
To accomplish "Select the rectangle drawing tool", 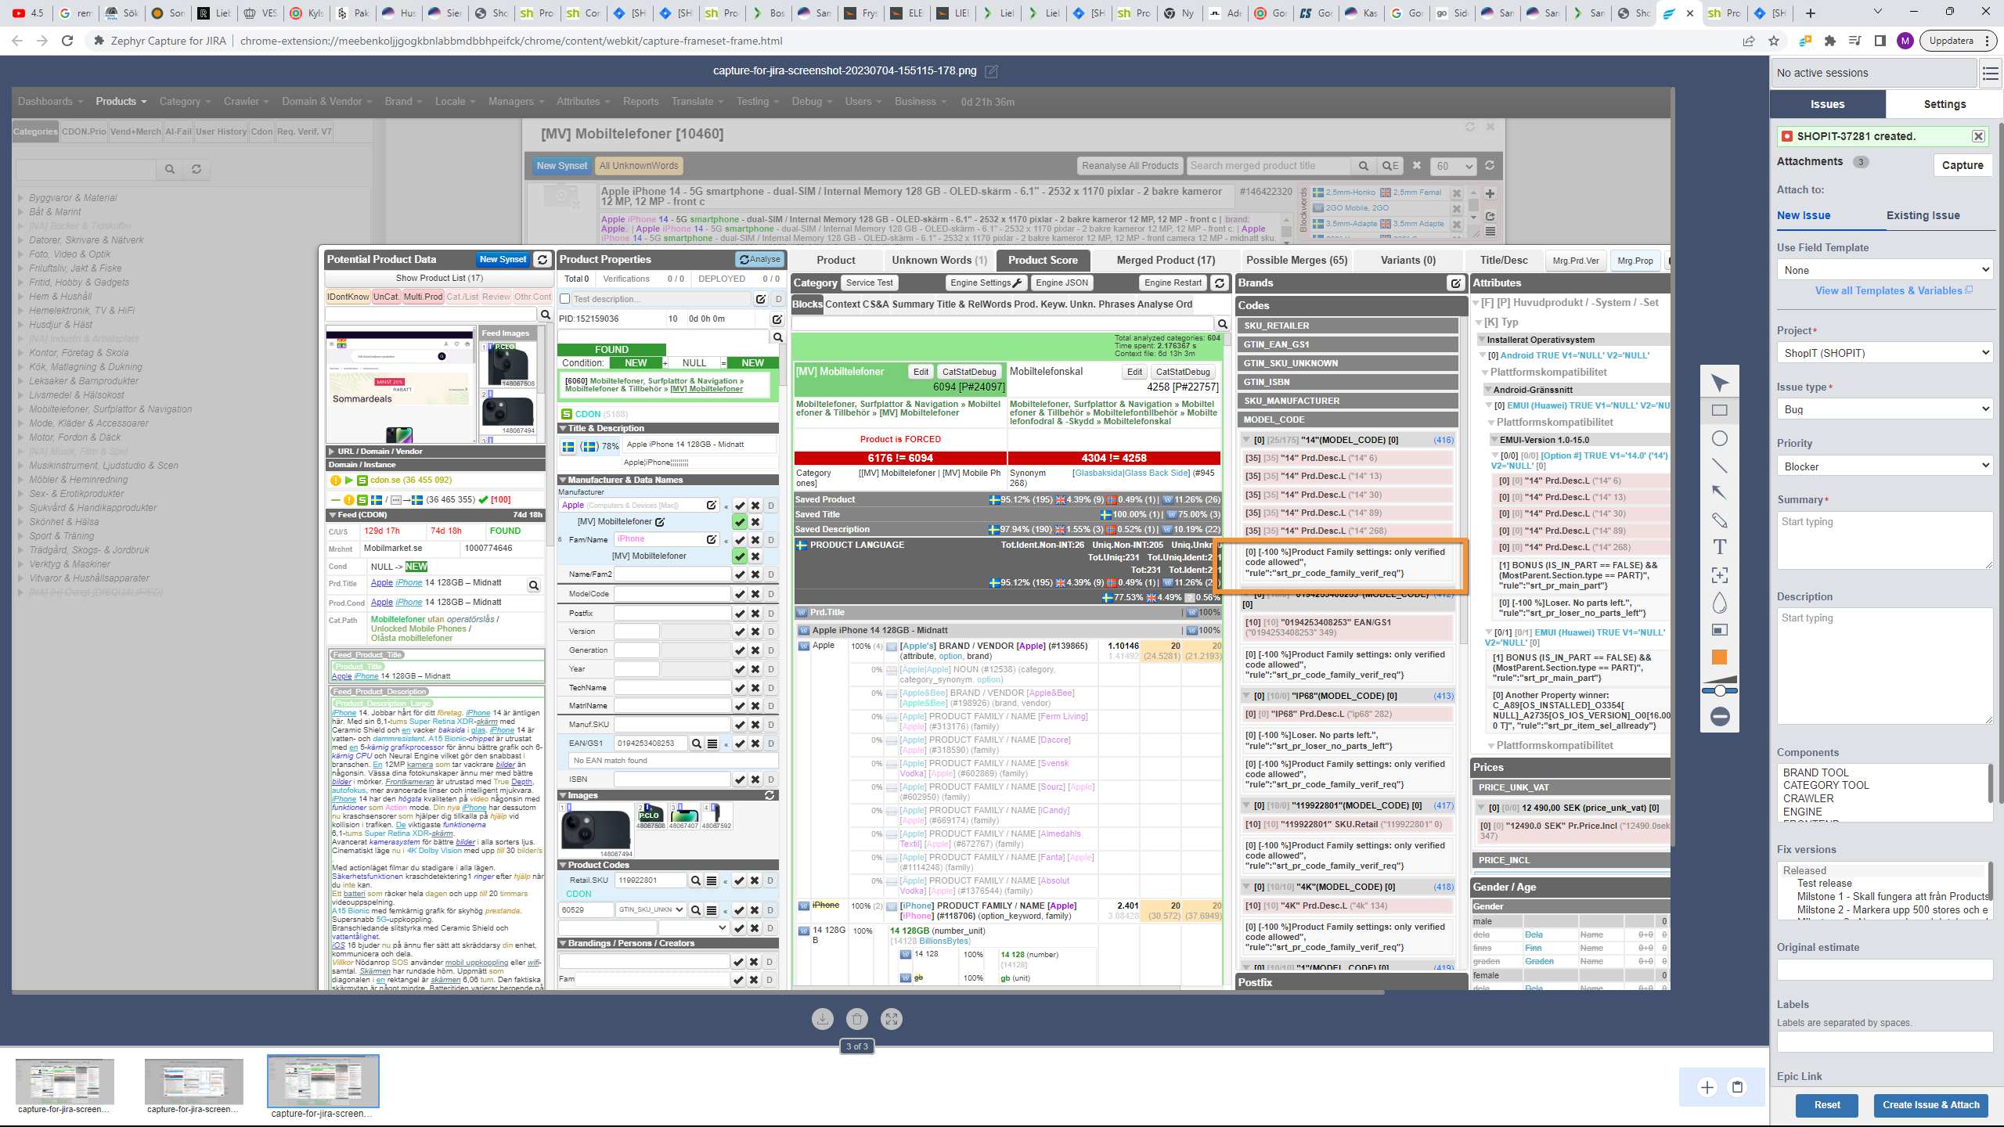I will [1719, 410].
